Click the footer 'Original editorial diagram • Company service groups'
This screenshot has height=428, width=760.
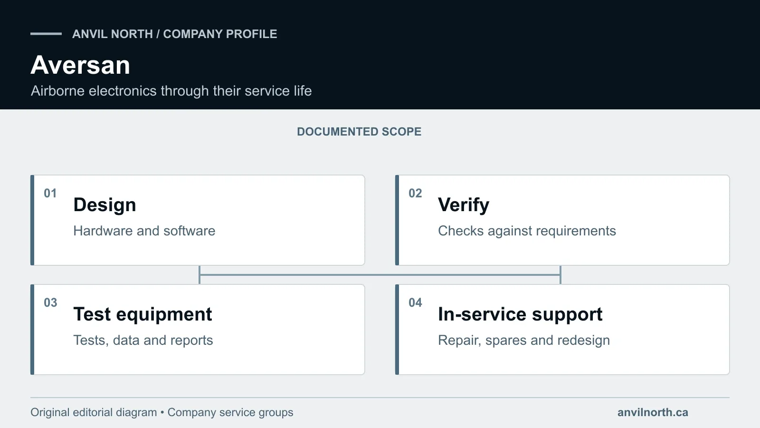point(162,412)
